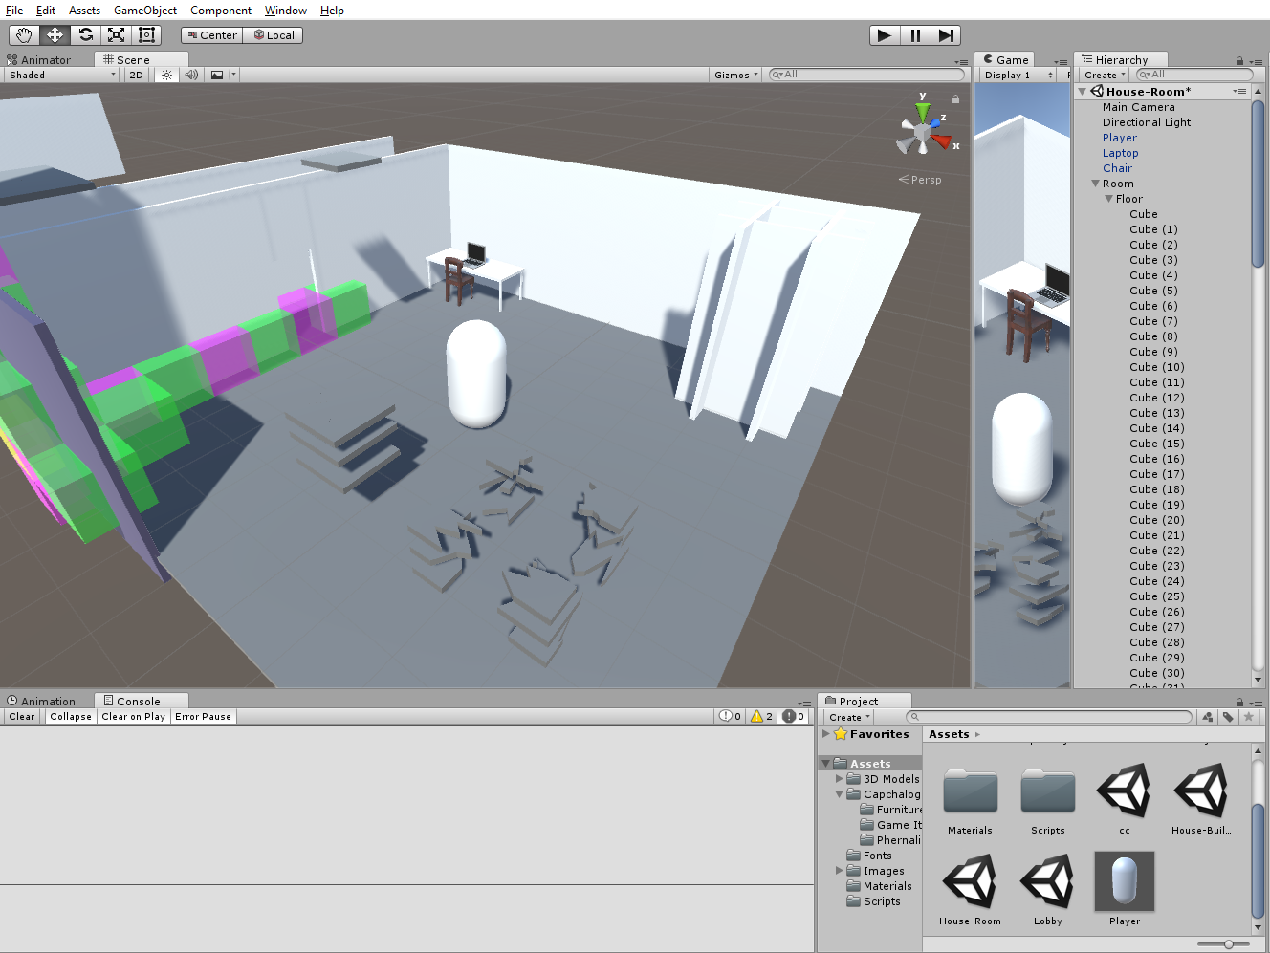The width and height of the screenshot is (1270, 953).
Task: Collapse the House-Room scene in Hierarchy
Action: (1083, 92)
